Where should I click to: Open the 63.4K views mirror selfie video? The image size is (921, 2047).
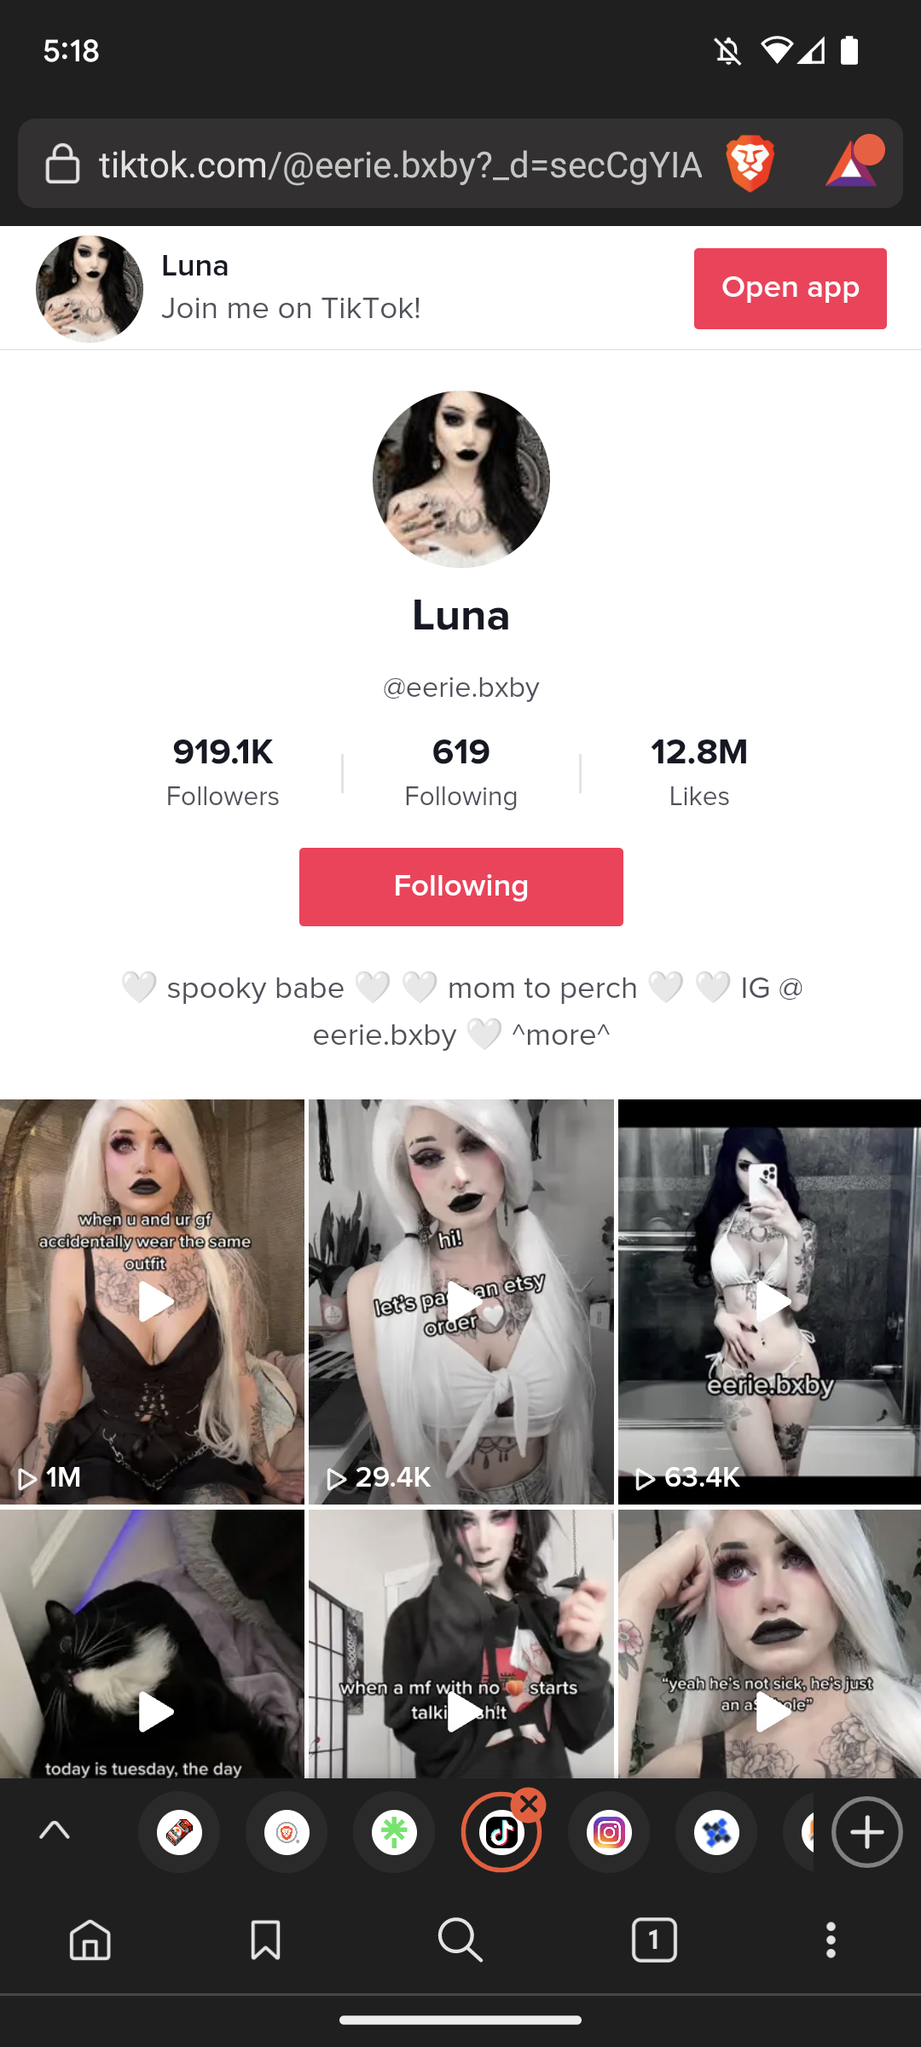coord(769,1302)
